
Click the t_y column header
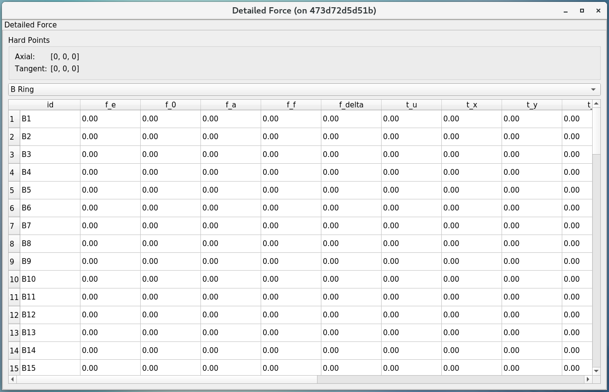pos(532,105)
